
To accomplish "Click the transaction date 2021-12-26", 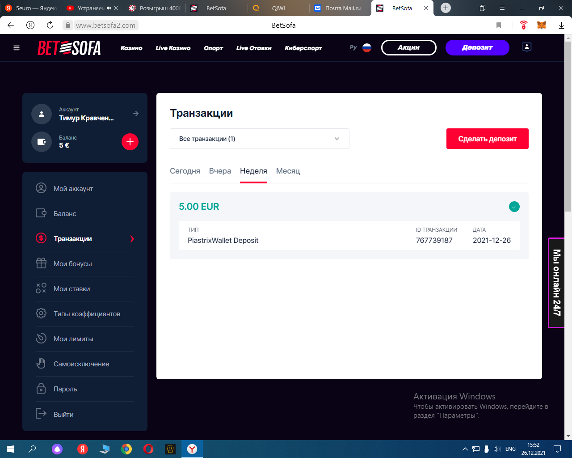I will [492, 240].
